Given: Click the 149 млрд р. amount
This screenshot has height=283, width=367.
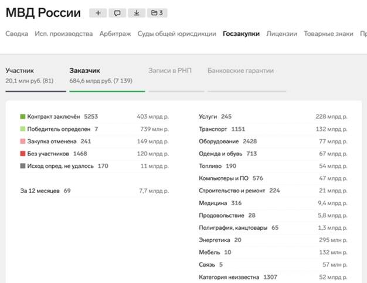Looking at the screenshot, I should click(x=153, y=141).
